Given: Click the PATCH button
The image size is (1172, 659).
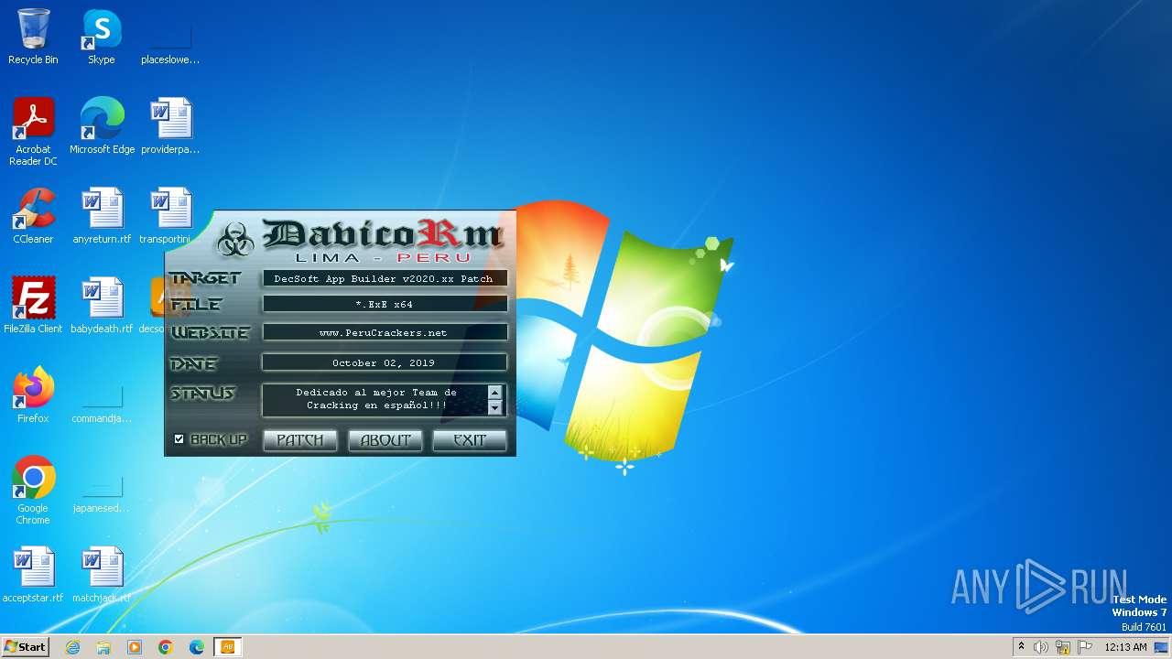Looking at the screenshot, I should [300, 440].
